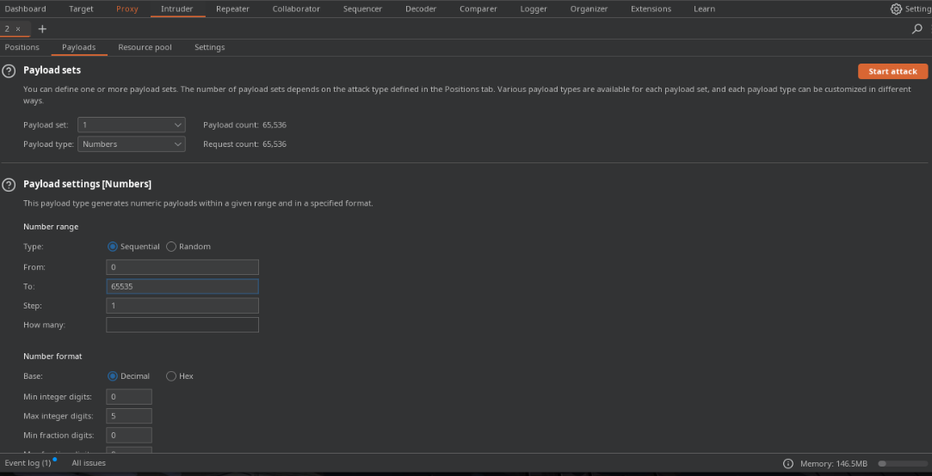Open Payload settings help icon
This screenshot has width=932, height=476.
tap(9, 185)
